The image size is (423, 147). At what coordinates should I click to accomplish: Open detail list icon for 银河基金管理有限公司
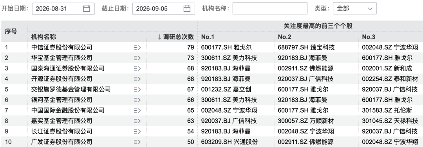point(137,100)
